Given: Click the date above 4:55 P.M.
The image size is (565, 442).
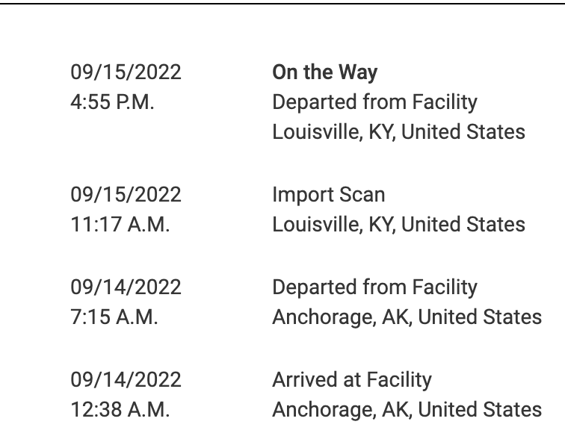Looking at the screenshot, I should point(126,72).
